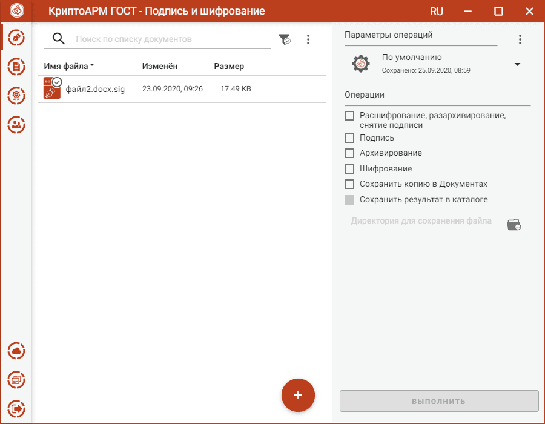Select the файл2.docx.sig file icon

[x=53, y=88]
